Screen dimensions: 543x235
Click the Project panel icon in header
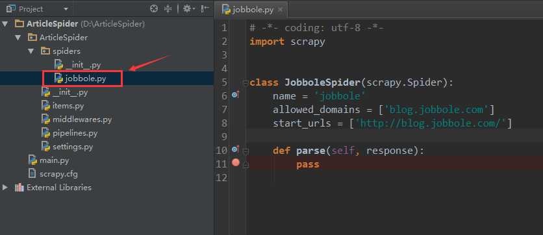[11, 8]
